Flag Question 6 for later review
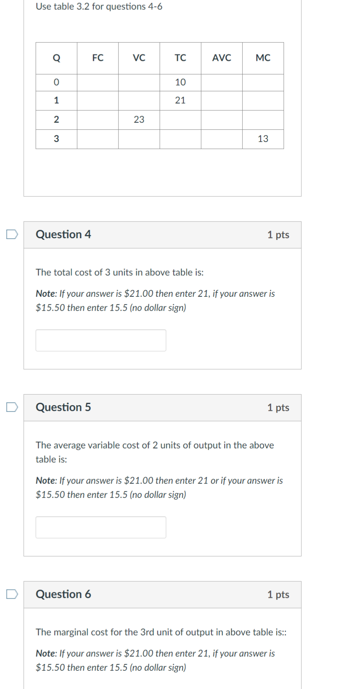 pyautogui.click(x=12, y=595)
